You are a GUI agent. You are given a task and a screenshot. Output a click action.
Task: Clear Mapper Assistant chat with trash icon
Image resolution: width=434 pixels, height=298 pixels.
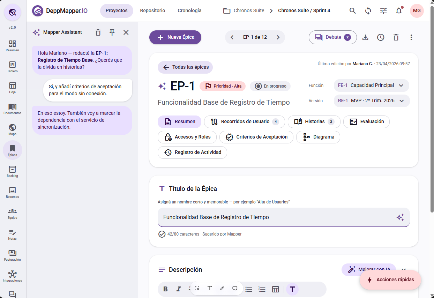(98, 32)
